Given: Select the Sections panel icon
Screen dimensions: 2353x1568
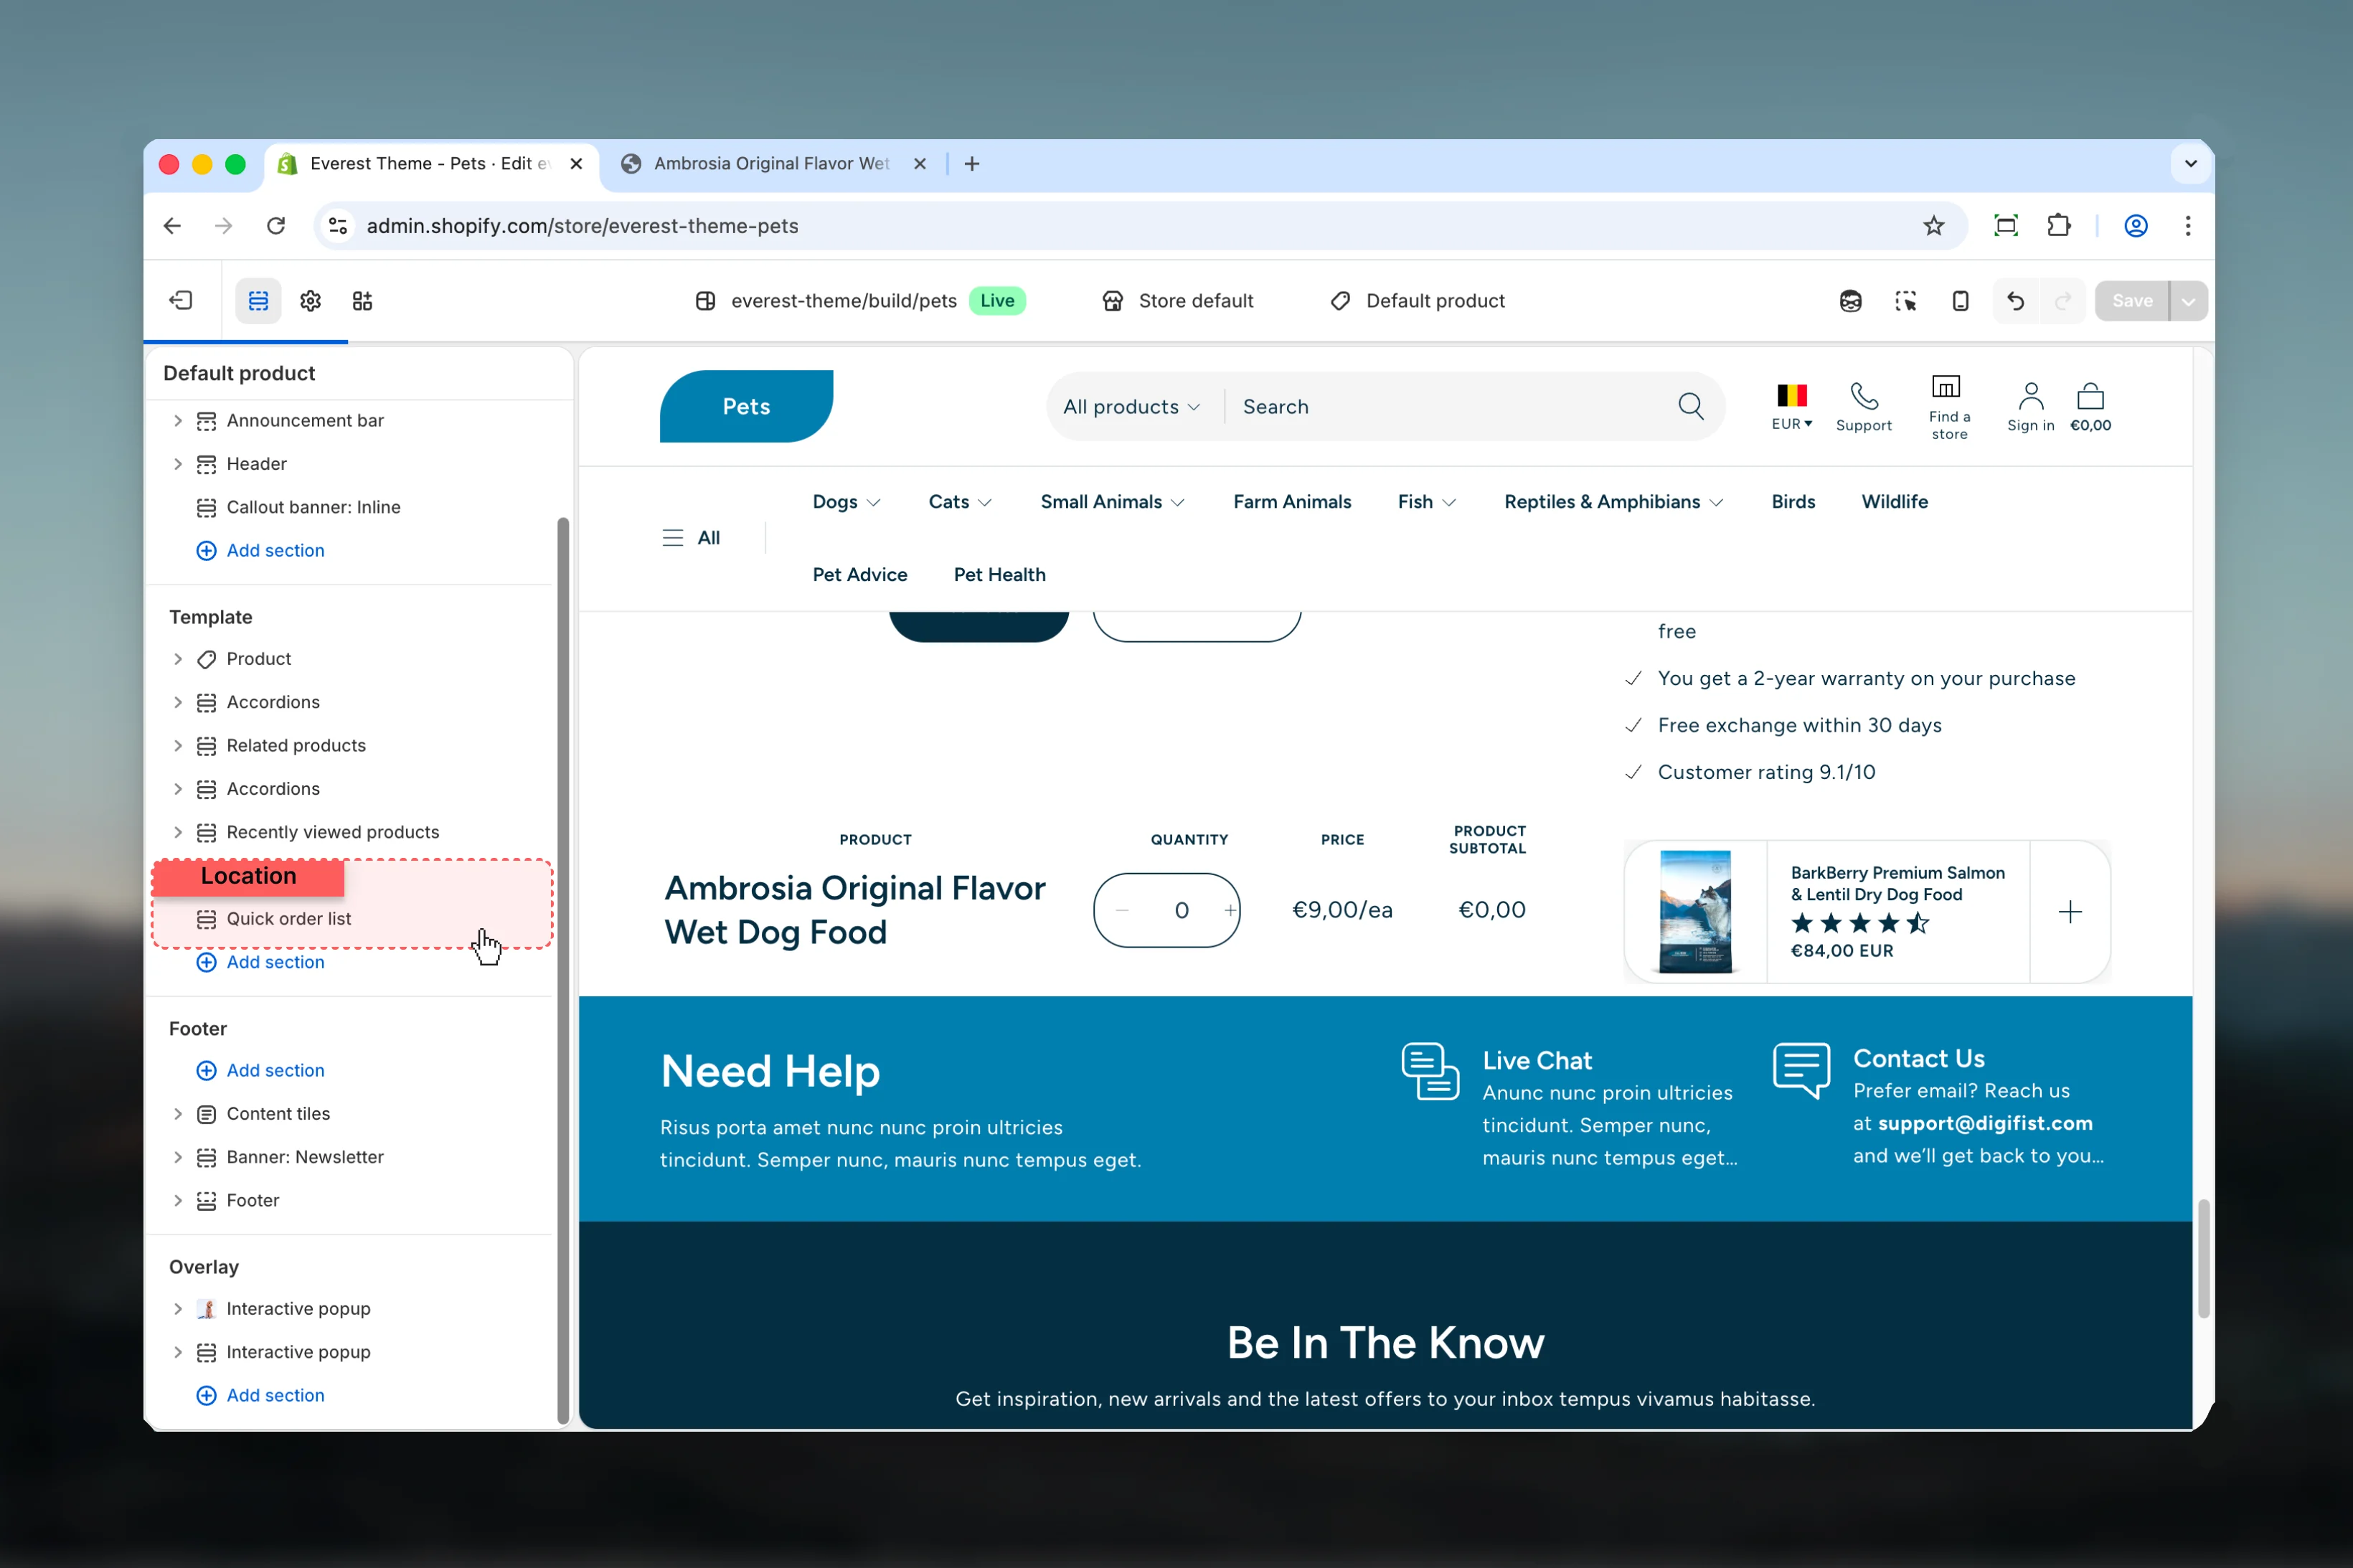Looking at the screenshot, I should pos(258,300).
